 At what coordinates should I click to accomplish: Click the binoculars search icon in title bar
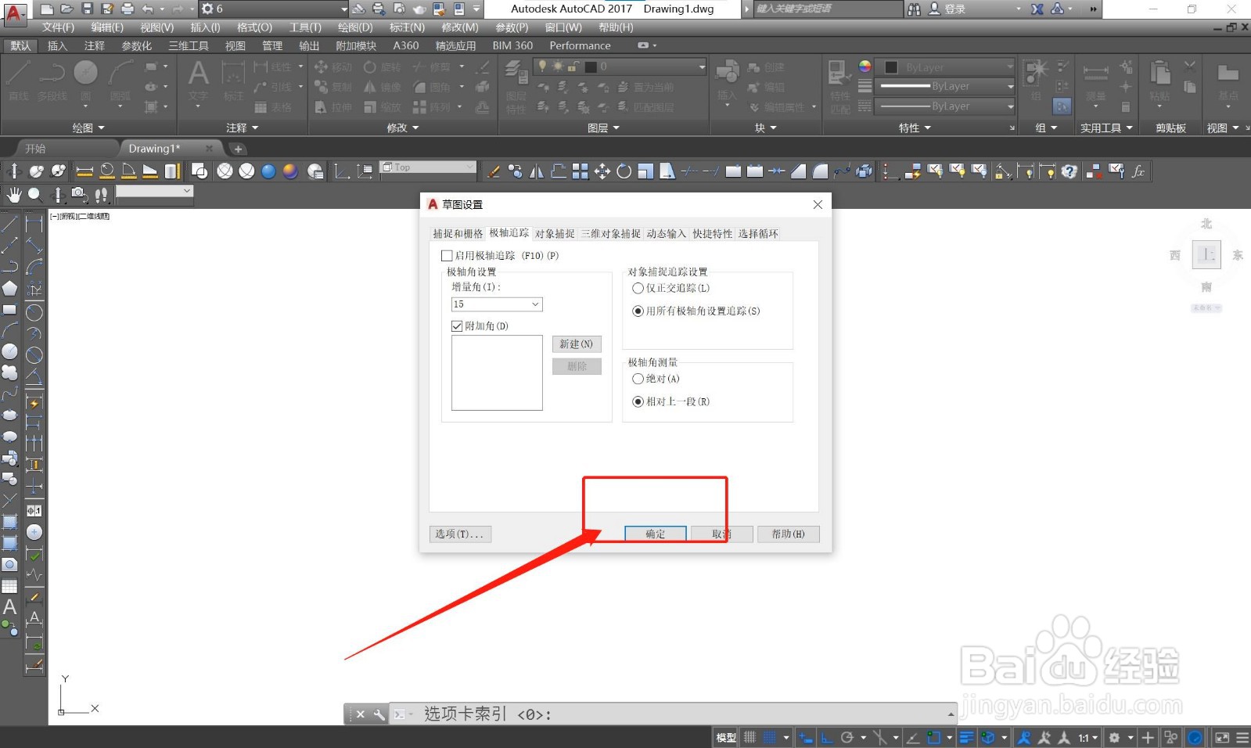(914, 9)
